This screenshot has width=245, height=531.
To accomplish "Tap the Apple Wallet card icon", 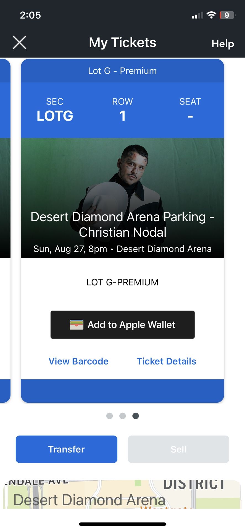I will tap(77, 325).
